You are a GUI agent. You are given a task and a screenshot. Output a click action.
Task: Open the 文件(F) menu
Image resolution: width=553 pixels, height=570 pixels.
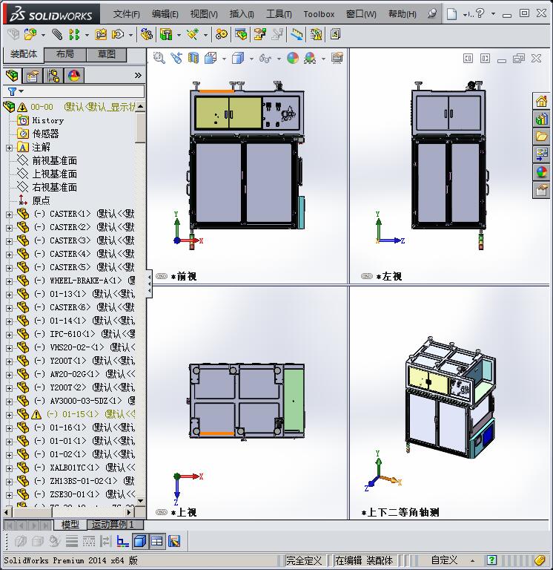coord(126,14)
